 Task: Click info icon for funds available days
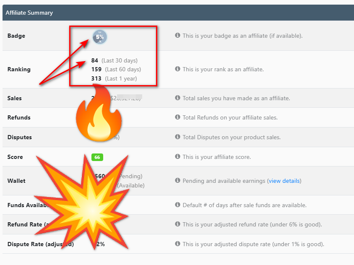coord(178,205)
